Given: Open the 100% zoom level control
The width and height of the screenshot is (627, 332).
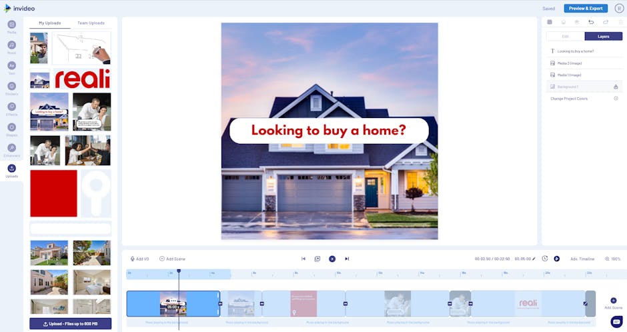Looking at the screenshot, I should coord(612,259).
